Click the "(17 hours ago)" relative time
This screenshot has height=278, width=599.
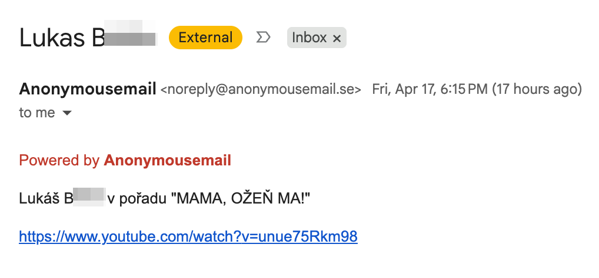click(537, 90)
